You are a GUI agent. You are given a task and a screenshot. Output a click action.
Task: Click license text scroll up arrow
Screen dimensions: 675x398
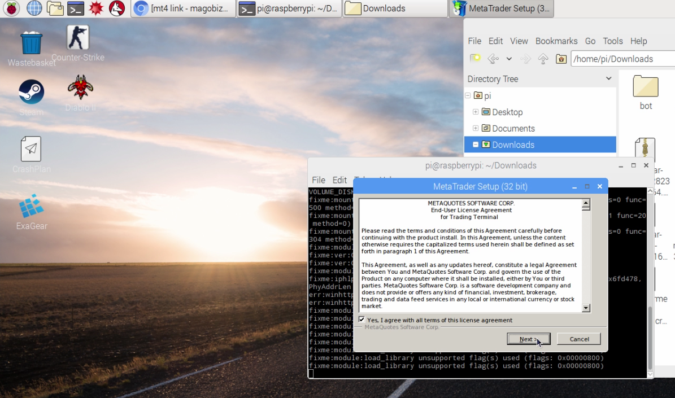(585, 203)
